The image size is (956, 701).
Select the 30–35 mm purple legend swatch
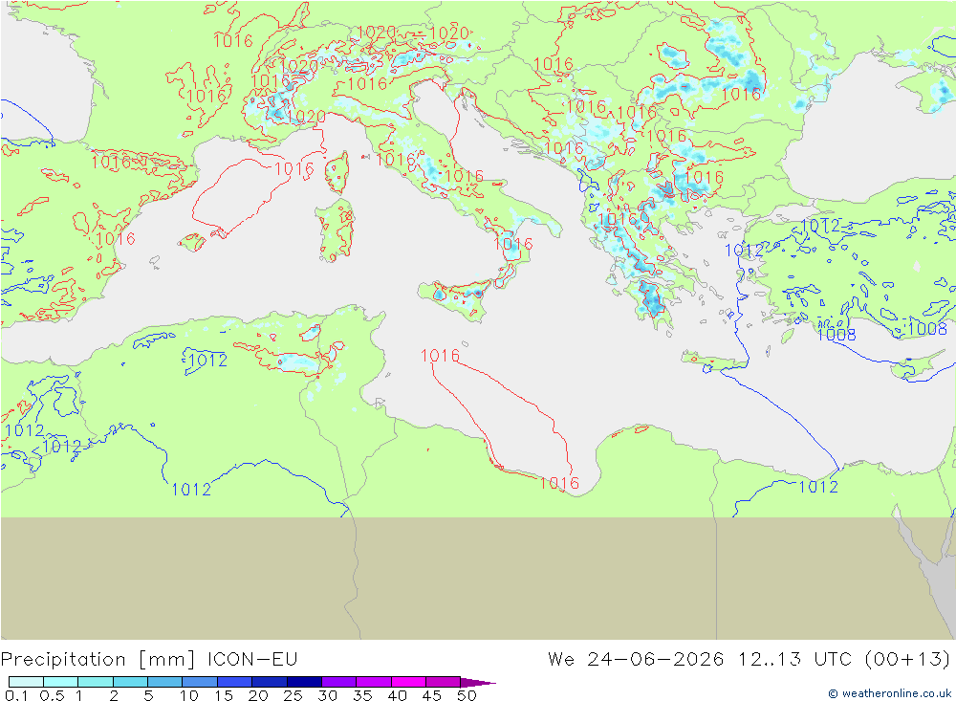(339, 682)
